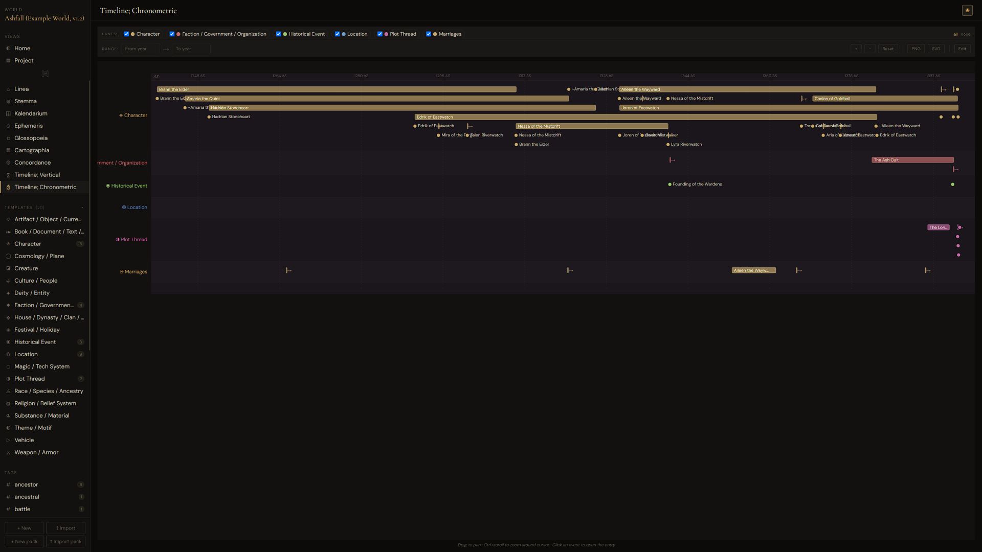
Task: Uncheck the Location lane checkbox
Action: pyautogui.click(x=337, y=34)
